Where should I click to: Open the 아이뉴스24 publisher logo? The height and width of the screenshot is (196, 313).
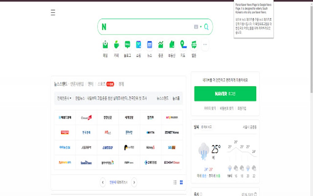pyautogui.click(x=65, y=147)
